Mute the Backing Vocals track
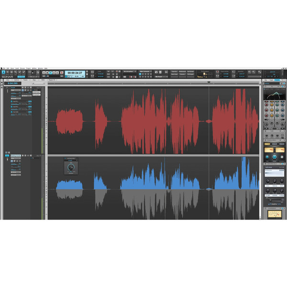This screenshot has height=287, width=287. (x=22, y=155)
